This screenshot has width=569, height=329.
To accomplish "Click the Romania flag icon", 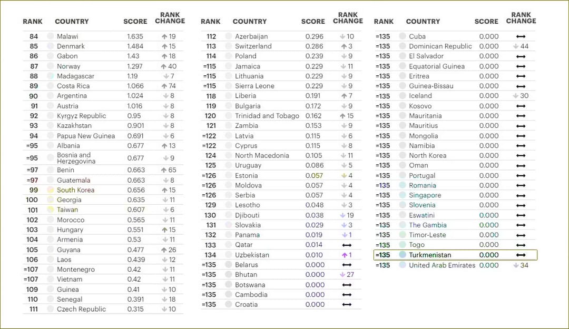I will (x=403, y=185).
